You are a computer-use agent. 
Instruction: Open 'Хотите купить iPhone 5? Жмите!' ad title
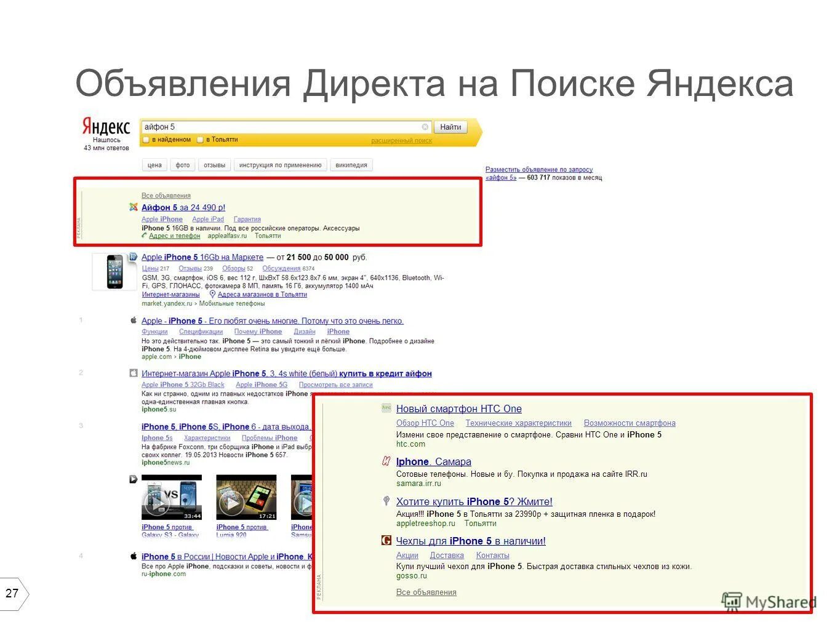tap(474, 501)
